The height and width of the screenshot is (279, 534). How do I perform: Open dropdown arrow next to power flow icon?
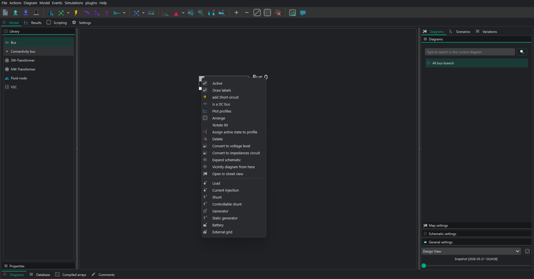[68, 13]
